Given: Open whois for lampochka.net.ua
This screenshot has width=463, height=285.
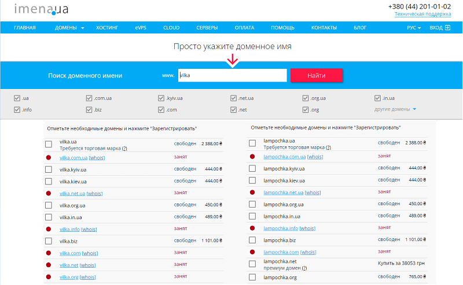Looking at the screenshot, I should pyautogui.click(x=313, y=193).
